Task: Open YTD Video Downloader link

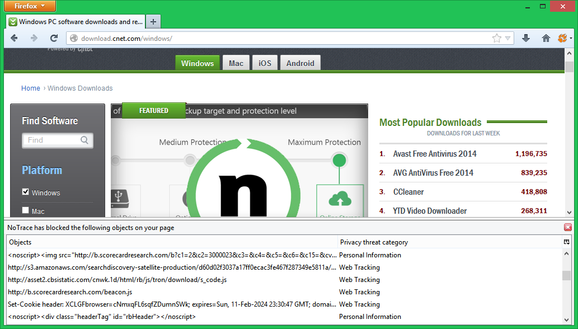Action: (x=430, y=211)
